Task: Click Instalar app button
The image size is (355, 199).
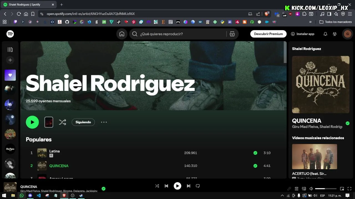Action: [x=303, y=34]
